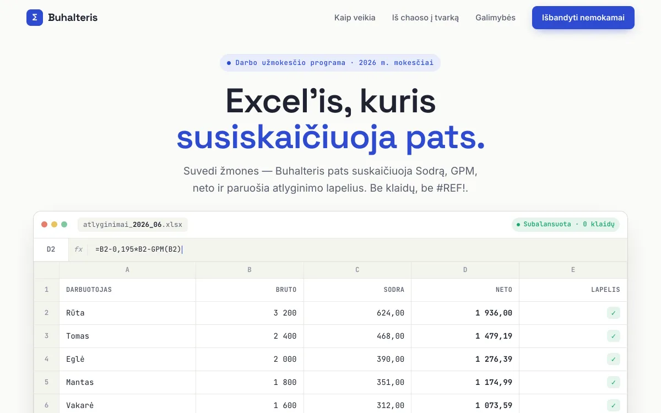Select column D header
The width and height of the screenshot is (661, 413).
tap(465, 270)
